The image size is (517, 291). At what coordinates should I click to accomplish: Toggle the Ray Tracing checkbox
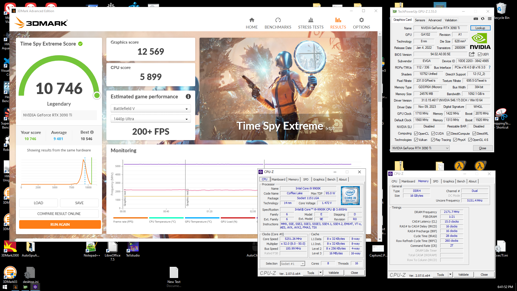[x=433, y=140]
